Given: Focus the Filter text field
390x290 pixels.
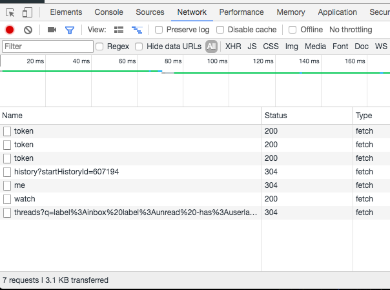Looking at the screenshot, I should (x=48, y=47).
